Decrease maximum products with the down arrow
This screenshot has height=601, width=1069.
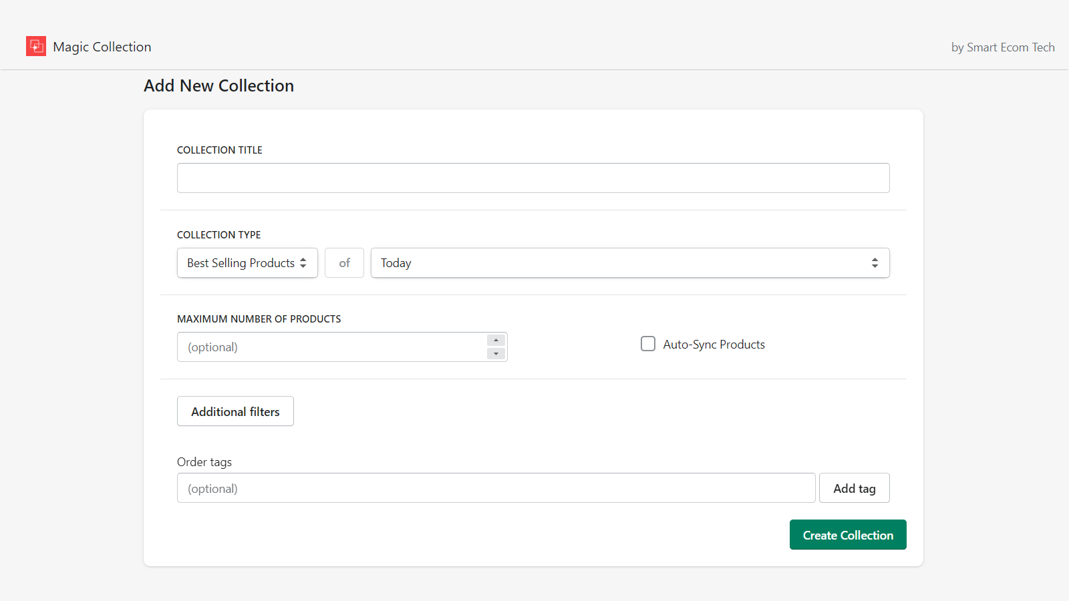point(496,354)
